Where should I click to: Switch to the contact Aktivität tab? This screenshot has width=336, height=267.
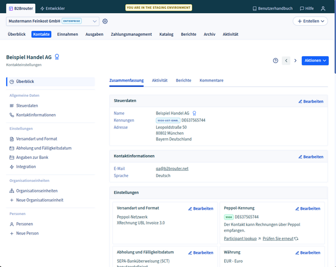(x=160, y=80)
